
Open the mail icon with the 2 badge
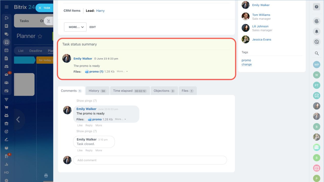click(x=7, y=74)
